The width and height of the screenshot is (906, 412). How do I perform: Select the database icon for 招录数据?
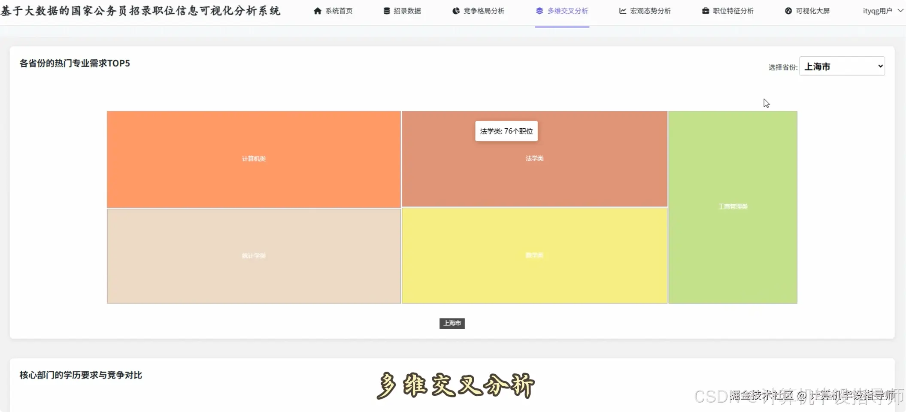click(385, 11)
